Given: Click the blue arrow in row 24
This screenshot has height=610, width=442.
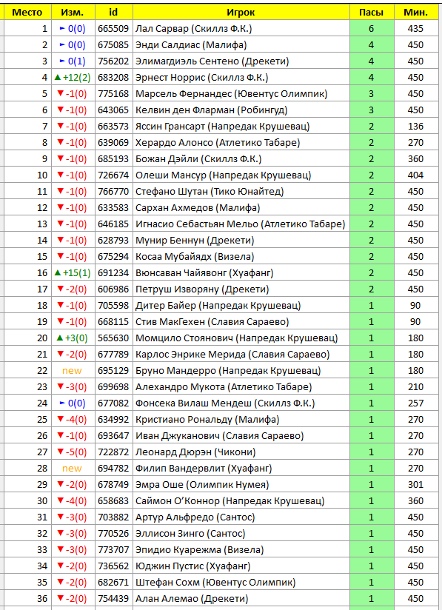Looking at the screenshot, I should click(x=62, y=403).
